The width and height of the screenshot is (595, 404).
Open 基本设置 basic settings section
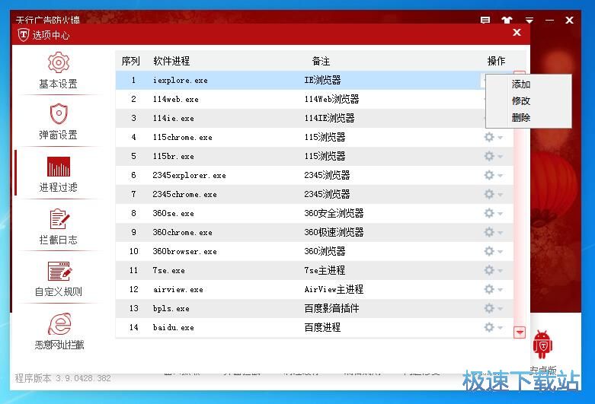point(59,72)
